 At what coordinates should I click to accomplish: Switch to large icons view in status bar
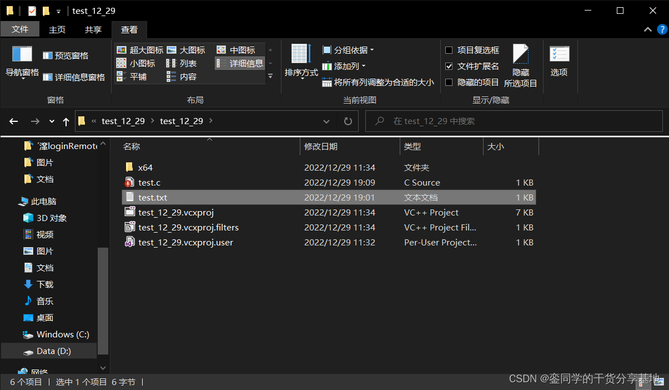pos(658,382)
